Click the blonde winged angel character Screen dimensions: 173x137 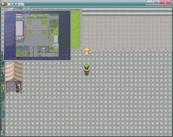click(x=86, y=52)
